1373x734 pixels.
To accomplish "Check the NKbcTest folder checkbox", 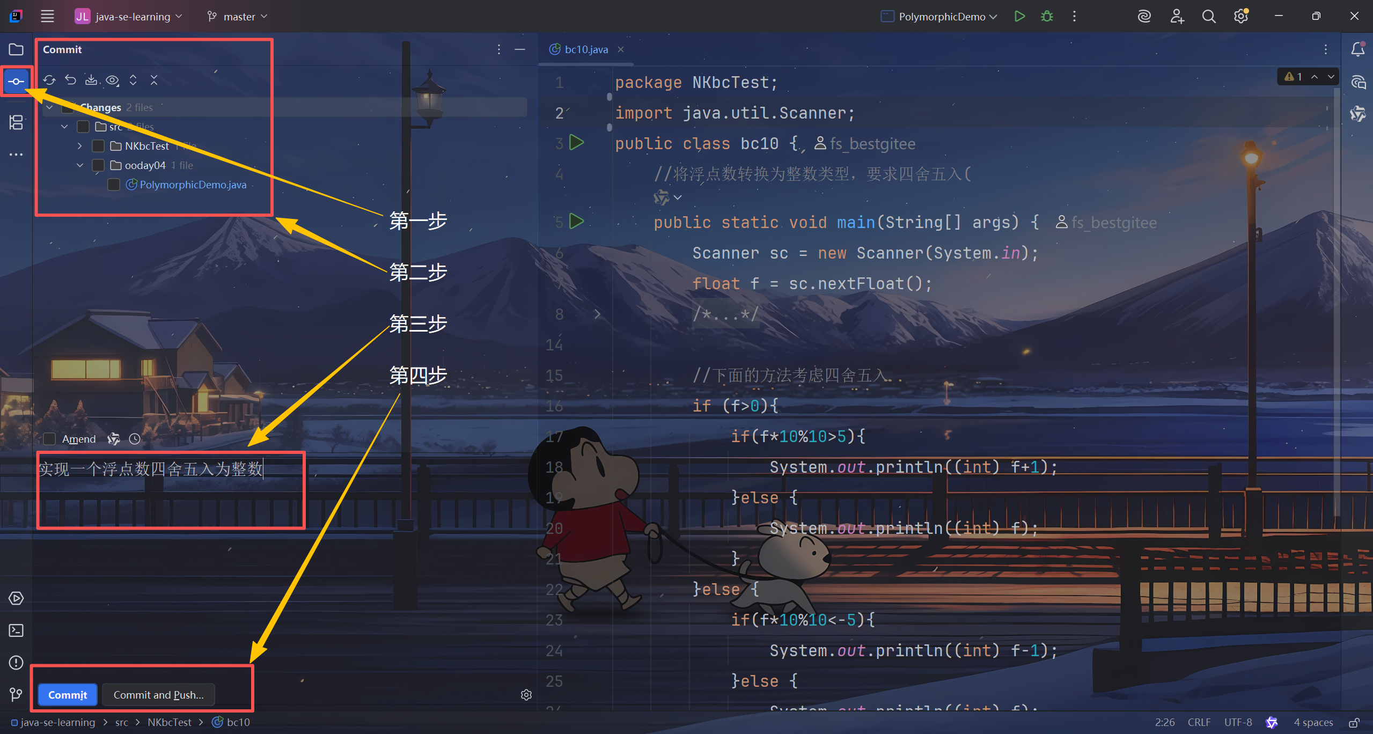I will [98, 146].
